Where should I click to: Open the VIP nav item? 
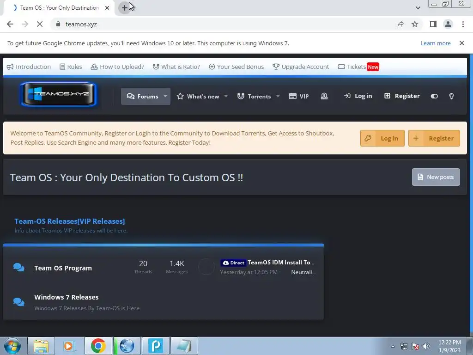pyautogui.click(x=299, y=96)
